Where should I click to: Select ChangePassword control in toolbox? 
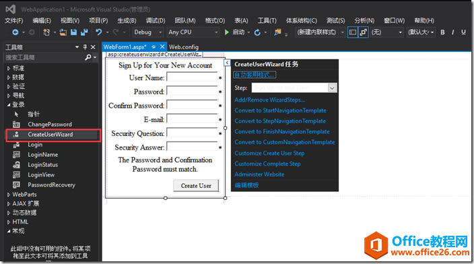[50, 125]
